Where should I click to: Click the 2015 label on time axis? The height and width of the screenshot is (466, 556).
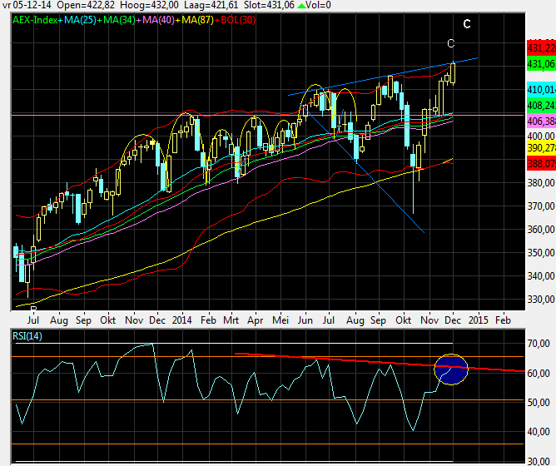pyautogui.click(x=478, y=319)
